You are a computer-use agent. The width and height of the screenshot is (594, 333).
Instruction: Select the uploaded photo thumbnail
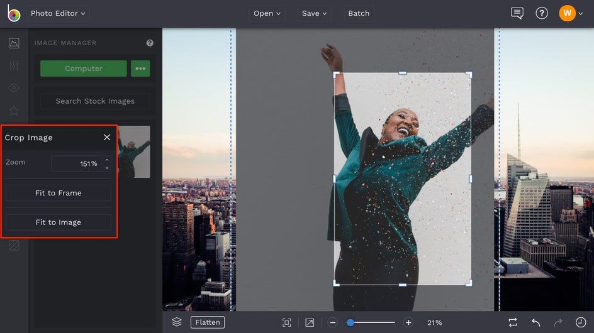pos(134,152)
